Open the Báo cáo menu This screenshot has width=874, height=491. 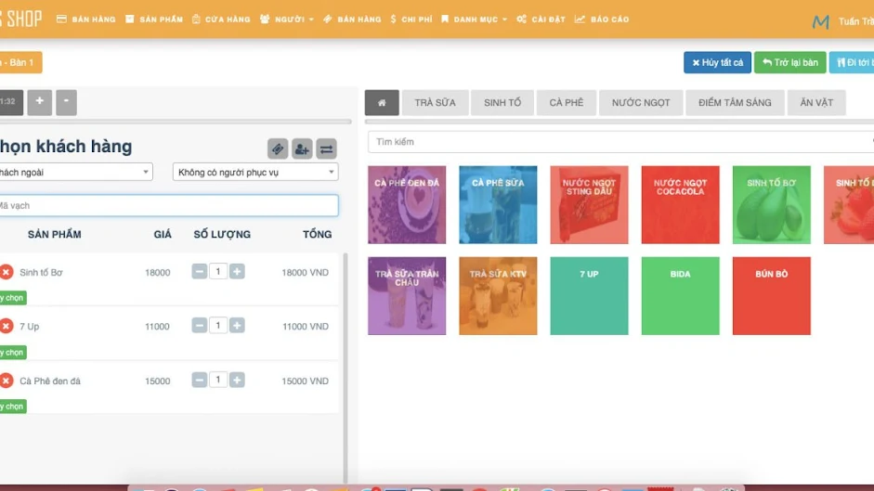(x=602, y=19)
